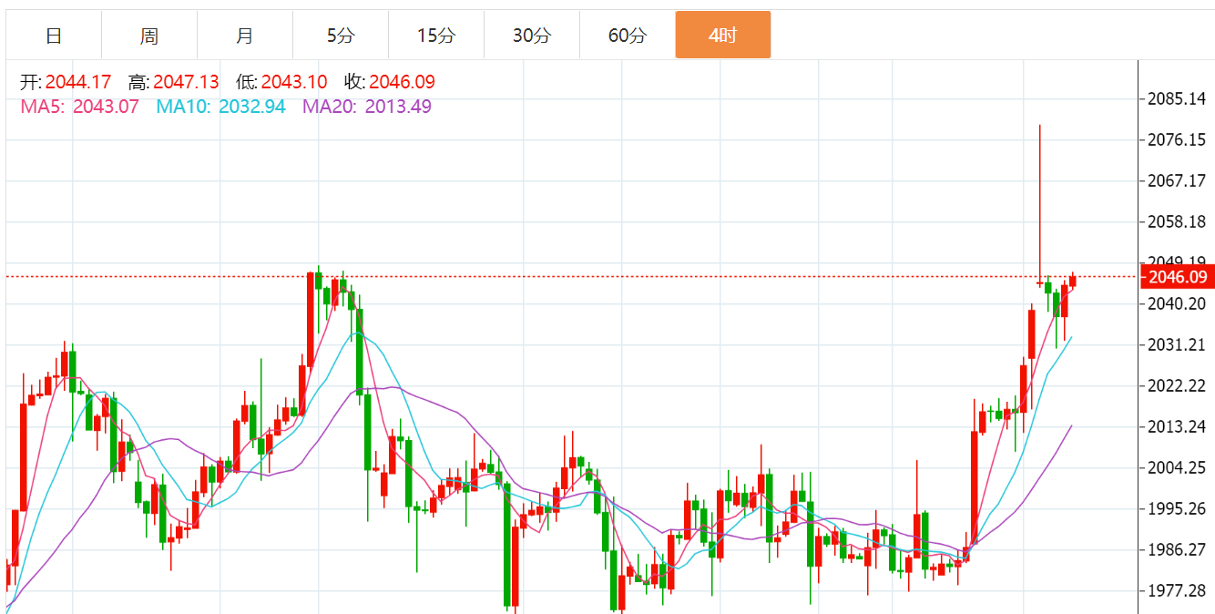Click the 1977.28 price axis label

(1177, 590)
